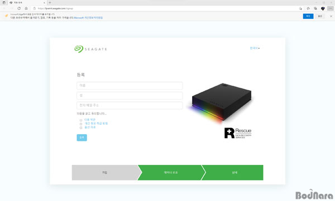Select the gray 가입 step tab
335x201 pixels.
coord(106,173)
